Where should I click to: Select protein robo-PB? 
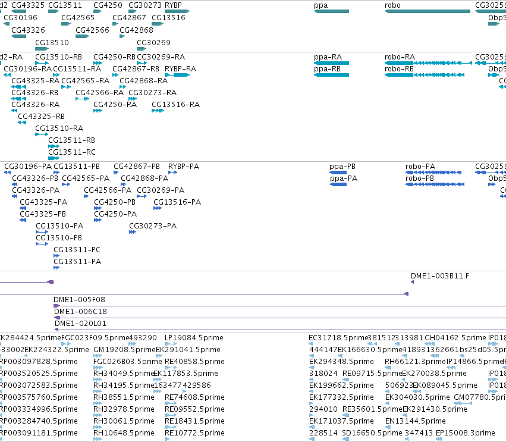[x=435, y=184]
